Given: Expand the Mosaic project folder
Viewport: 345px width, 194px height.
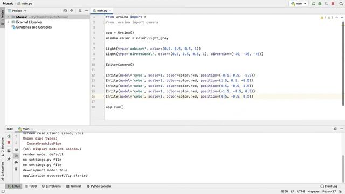Looking at the screenshot, I should 8,17.
